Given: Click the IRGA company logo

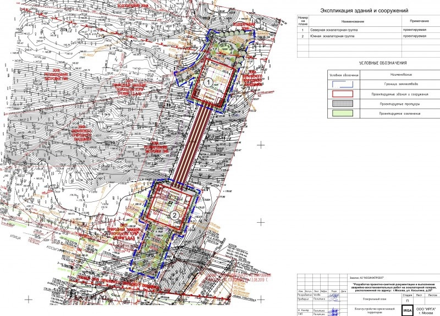Looking at the screenshot, I should 407,311.
